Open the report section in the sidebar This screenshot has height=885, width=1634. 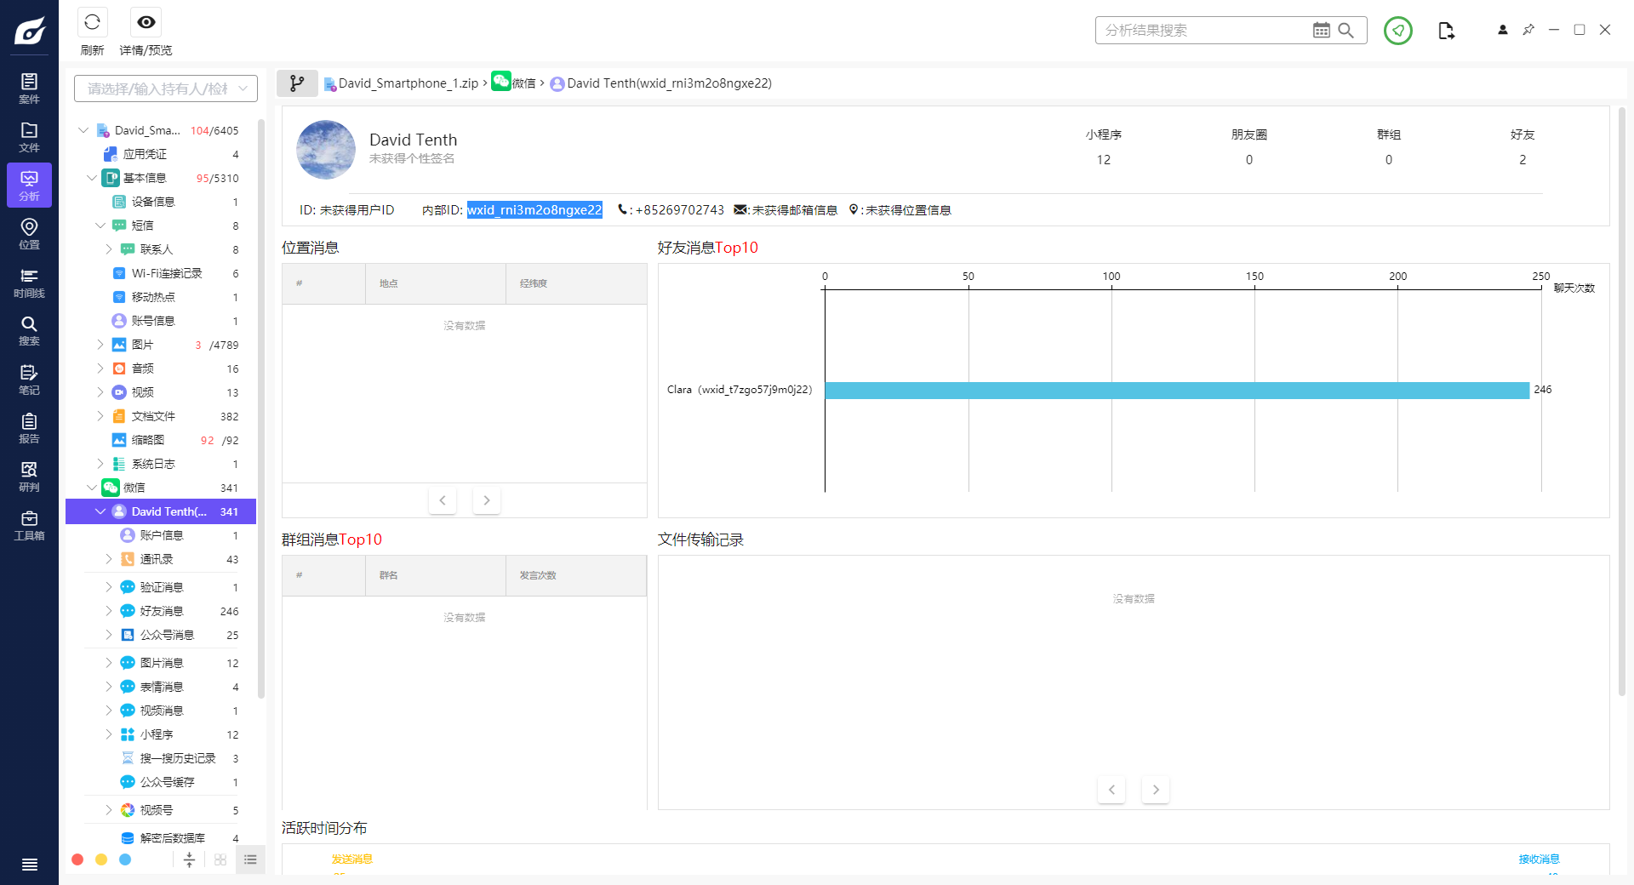click(29, 428)
